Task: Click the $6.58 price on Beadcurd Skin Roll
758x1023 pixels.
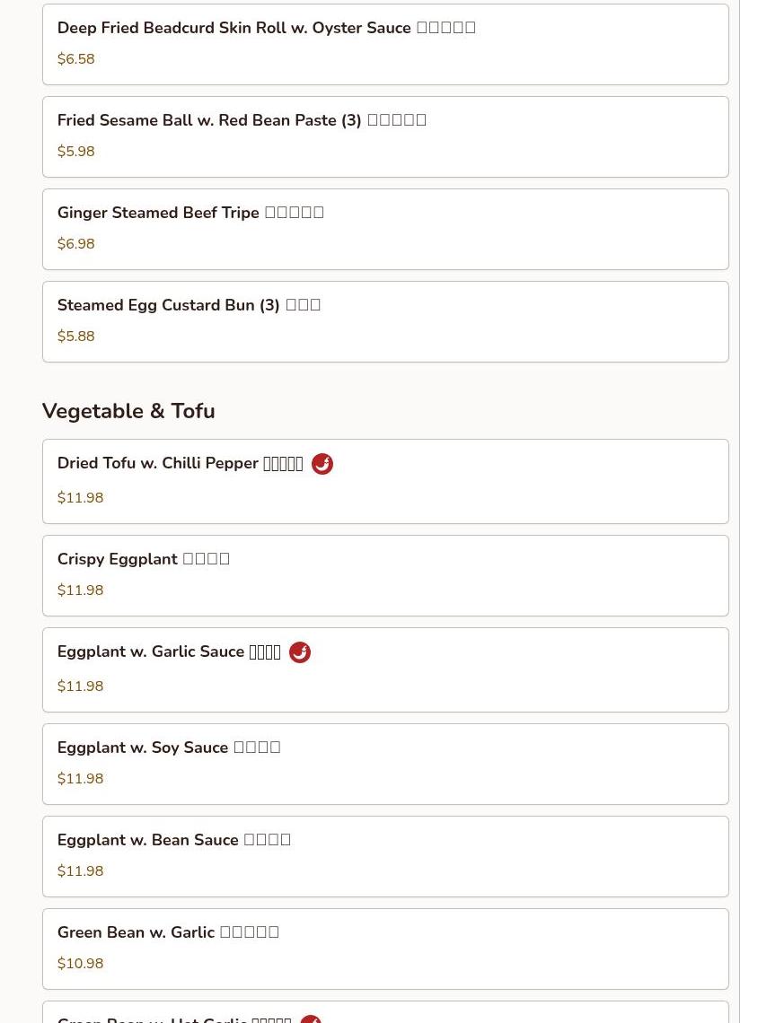Action: 75,58
